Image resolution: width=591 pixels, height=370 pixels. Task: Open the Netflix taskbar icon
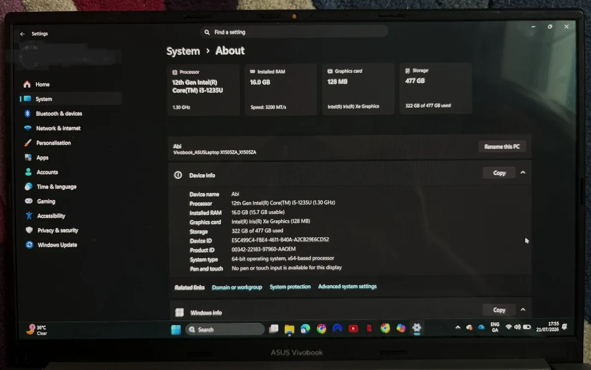369,328
